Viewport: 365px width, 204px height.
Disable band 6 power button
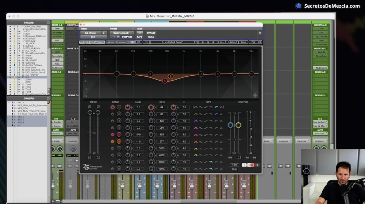coord(112,141)
